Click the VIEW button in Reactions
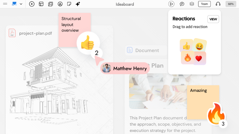Viewport: 239px width, 134px height. pos(213,19)
